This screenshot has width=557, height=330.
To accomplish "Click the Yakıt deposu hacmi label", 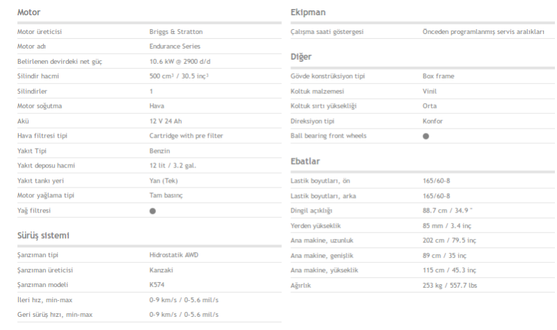I will click(x=46, y=165).
